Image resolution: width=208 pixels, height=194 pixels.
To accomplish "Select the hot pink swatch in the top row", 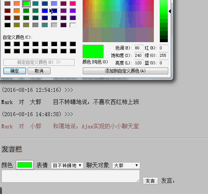I will click(x=73, y=4).
